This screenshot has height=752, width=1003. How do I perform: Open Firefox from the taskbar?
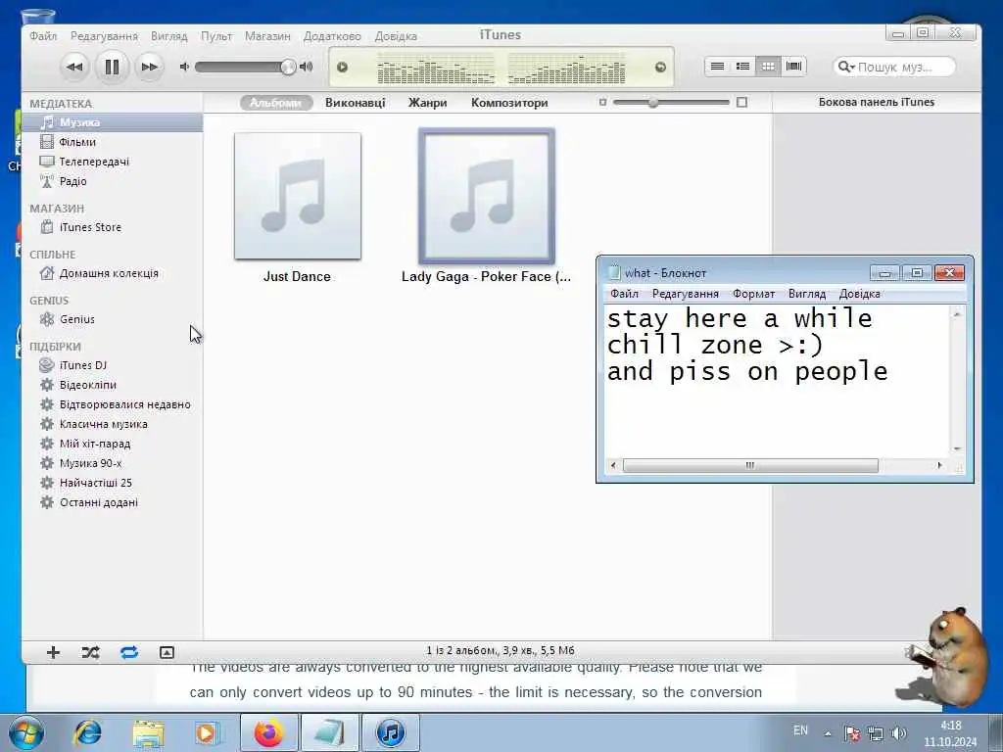click(268, 732)
